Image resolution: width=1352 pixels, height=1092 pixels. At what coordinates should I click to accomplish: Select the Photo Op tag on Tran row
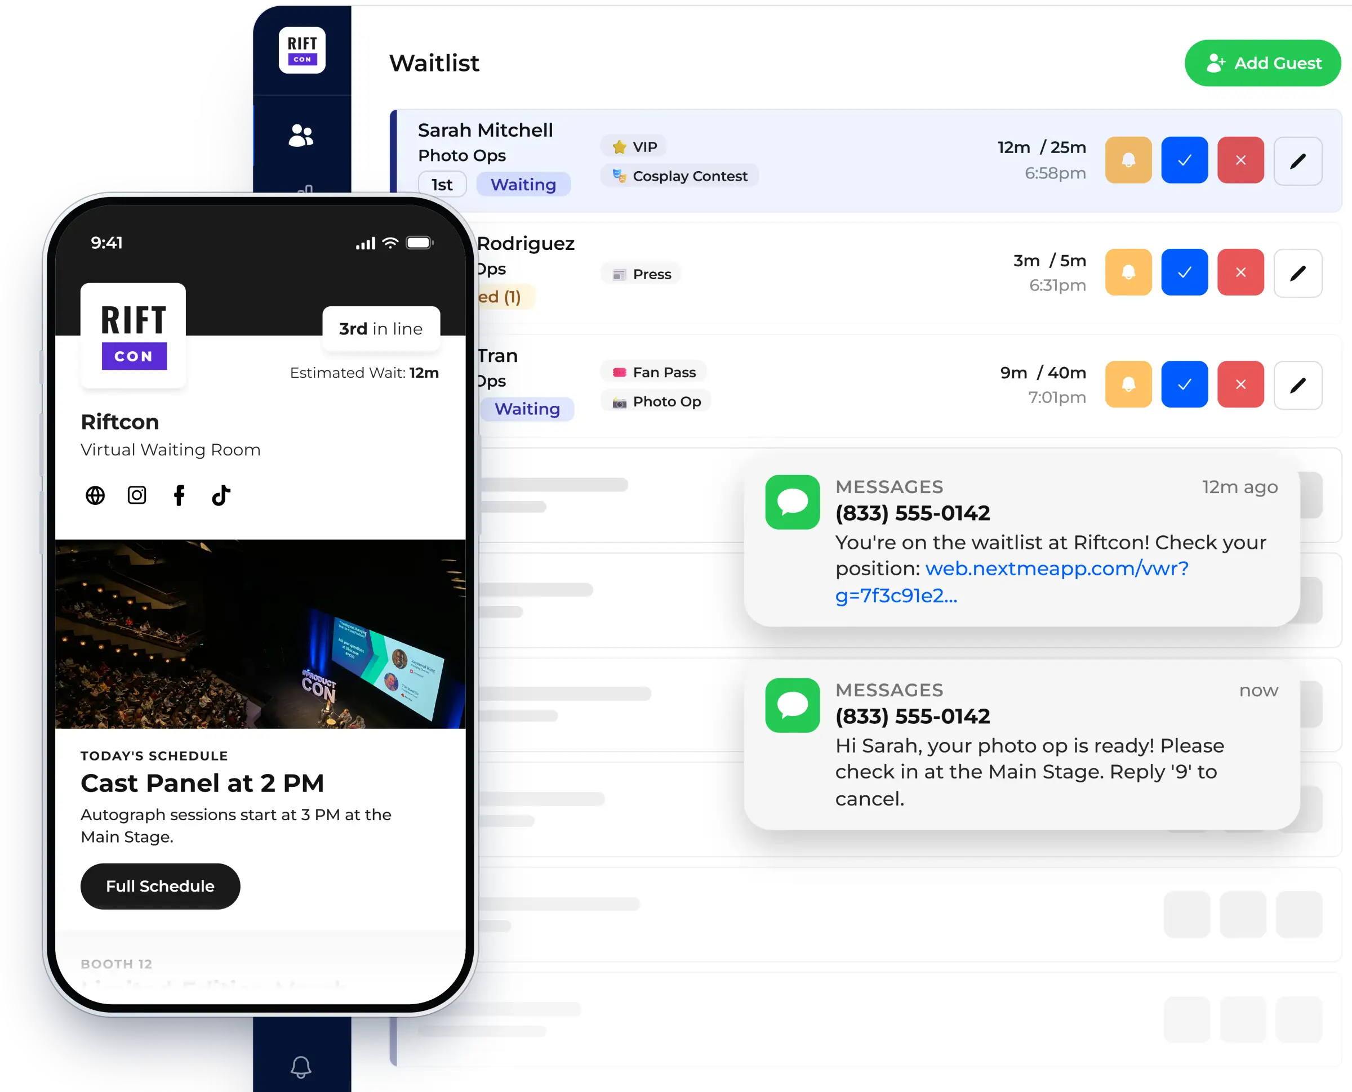(656, 401)
